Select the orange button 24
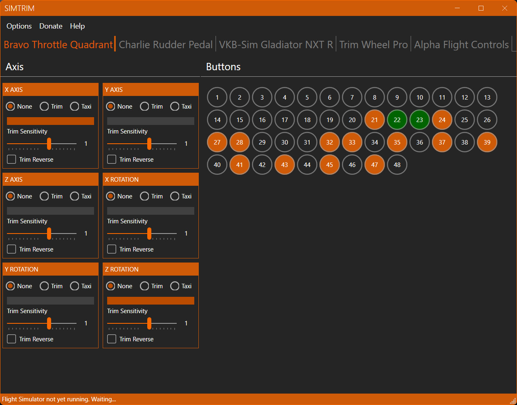Viewport: 517px width, 405px height. point(442,120)
